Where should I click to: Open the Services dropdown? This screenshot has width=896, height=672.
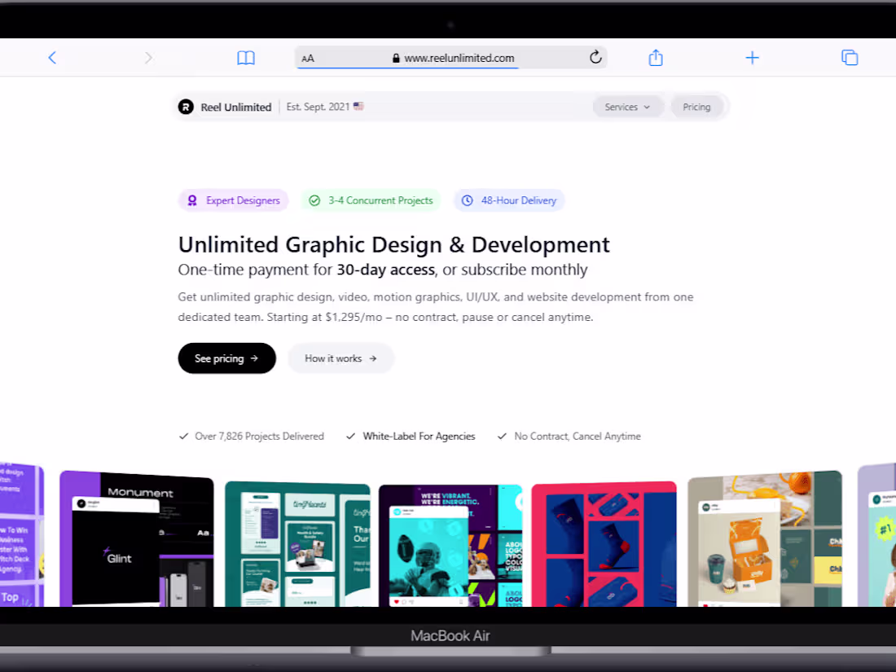point(627,106)
